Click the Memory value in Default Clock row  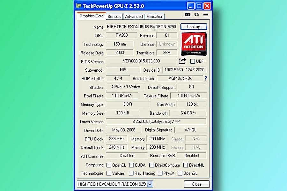point(157,147)
